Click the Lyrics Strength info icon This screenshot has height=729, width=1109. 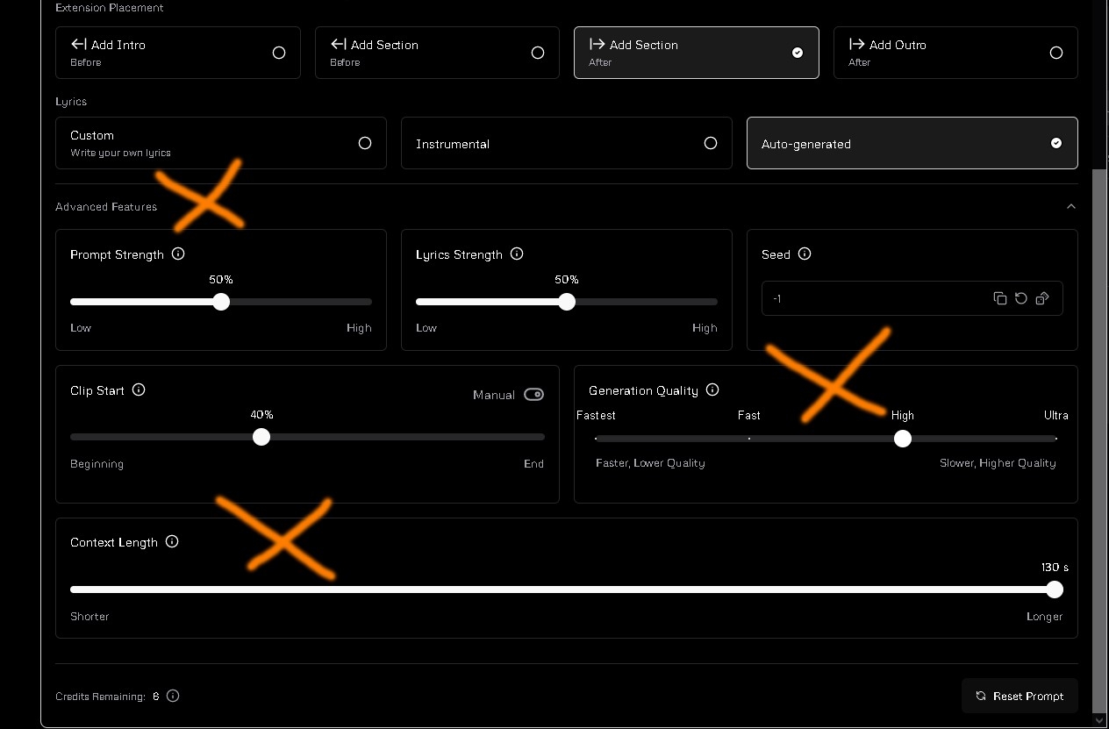tap(517, 254)
